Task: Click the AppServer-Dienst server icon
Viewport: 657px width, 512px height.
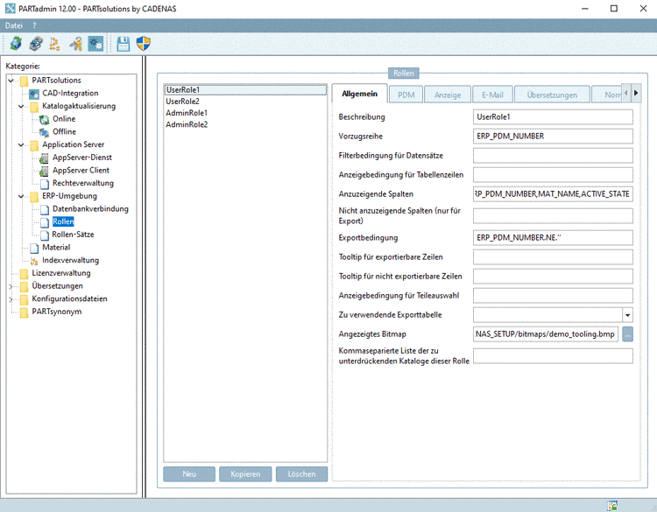Action: (44, 158)
